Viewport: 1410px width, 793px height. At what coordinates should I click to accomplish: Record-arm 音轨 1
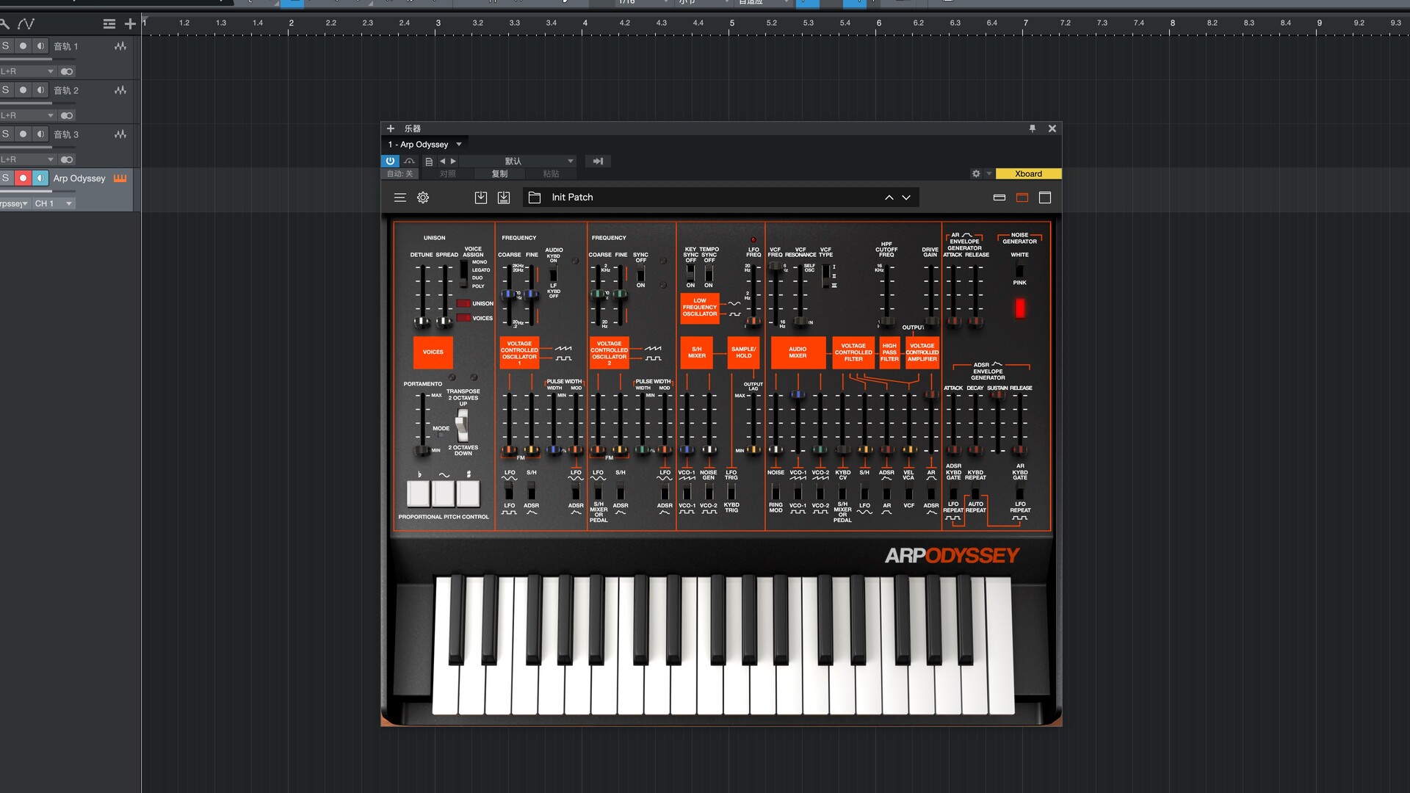[x=23, y=46]
